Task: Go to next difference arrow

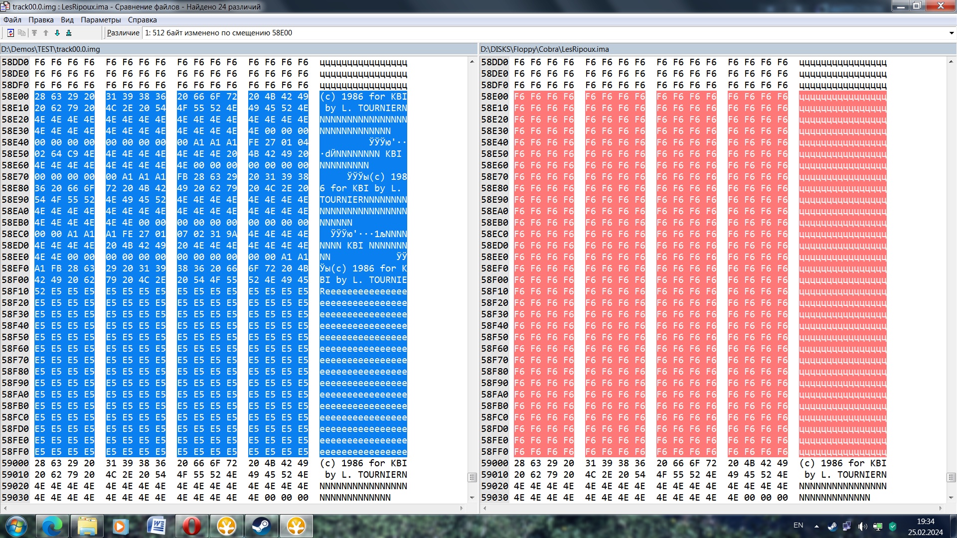Action: click(x=57, y=33)
